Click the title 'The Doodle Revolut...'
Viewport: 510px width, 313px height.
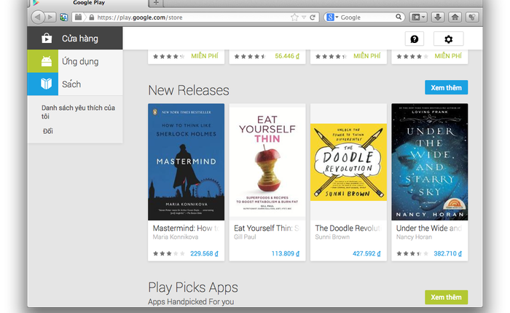(348, 228)
